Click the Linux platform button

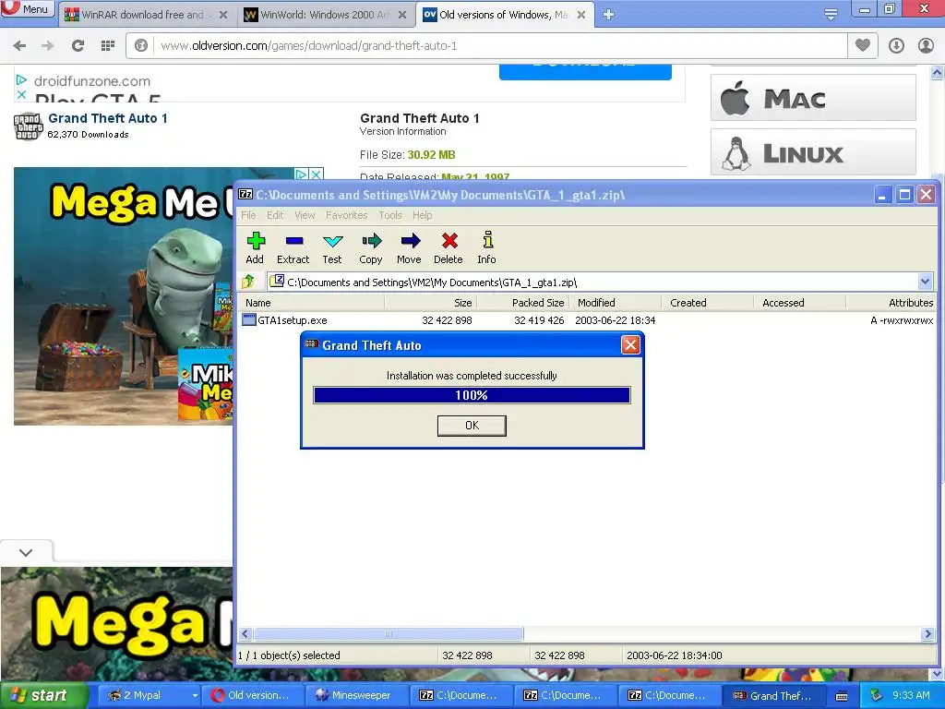(x=813, y=152)
